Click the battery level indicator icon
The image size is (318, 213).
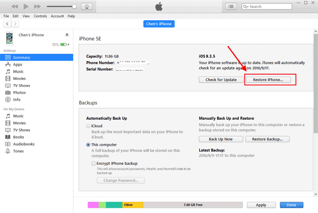point(63,45)
